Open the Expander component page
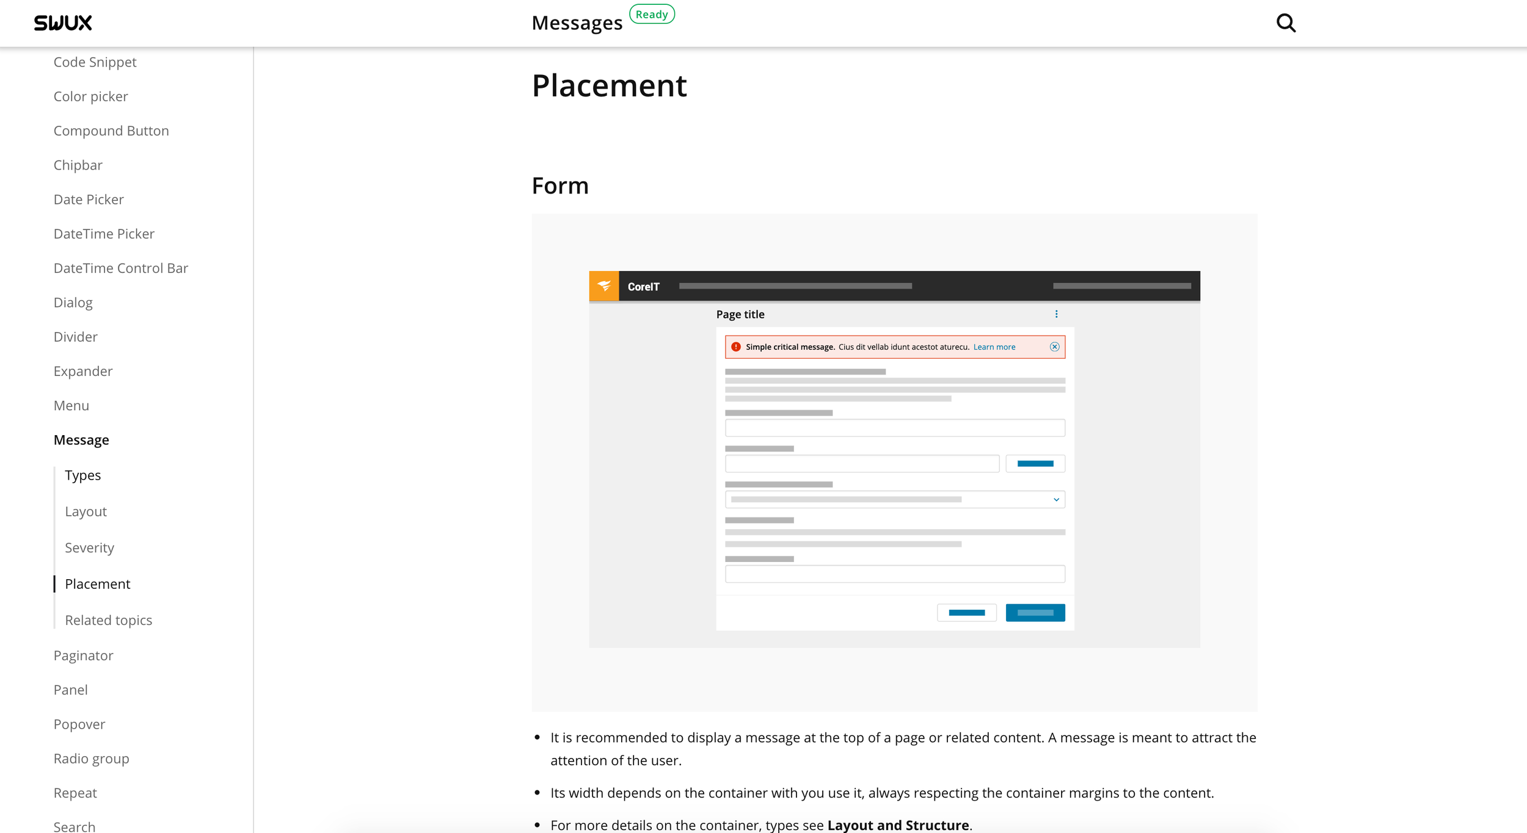 point(83,371)
